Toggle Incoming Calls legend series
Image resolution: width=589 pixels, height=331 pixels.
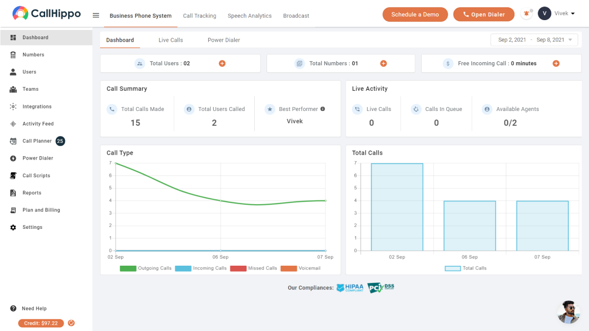pyautogui.click(x=201, y=268)
